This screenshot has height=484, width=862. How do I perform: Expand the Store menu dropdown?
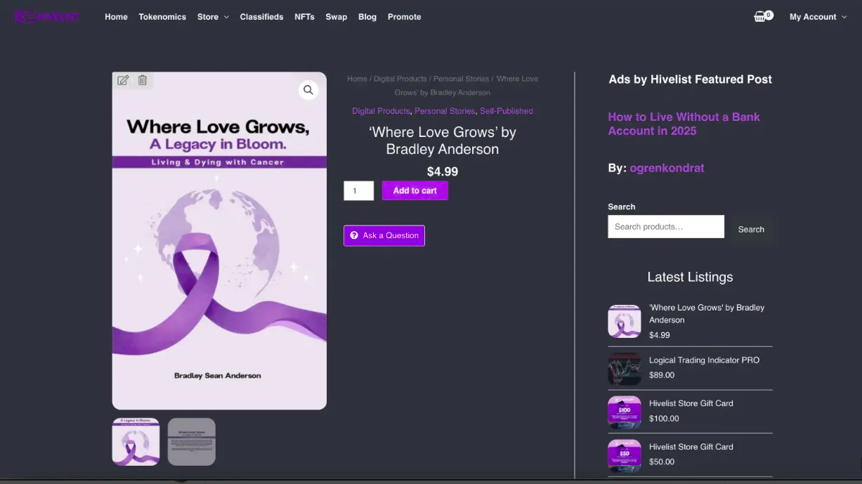click(213, 17)
